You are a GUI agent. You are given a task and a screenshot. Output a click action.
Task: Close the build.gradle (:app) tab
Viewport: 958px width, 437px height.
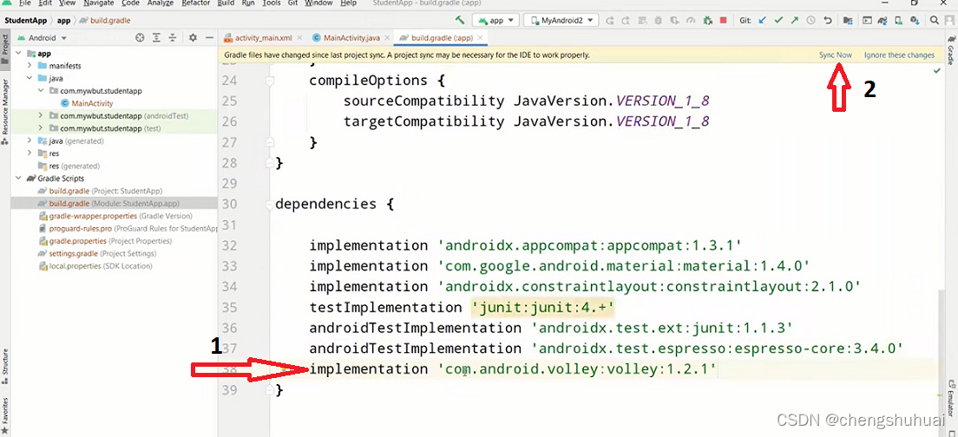pyautogui.click(x=480, y=38)
